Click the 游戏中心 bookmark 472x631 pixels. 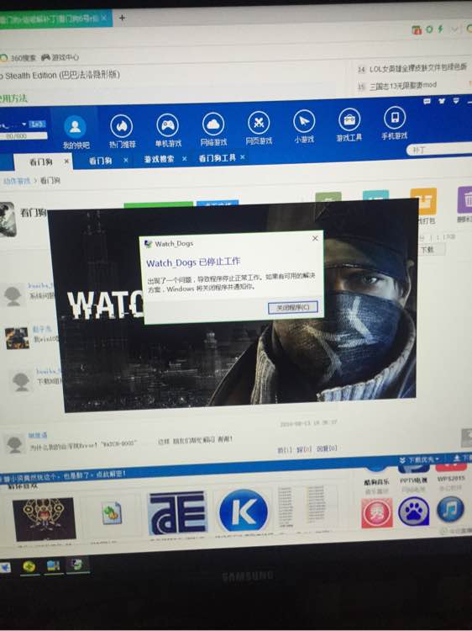pos(60,57)
